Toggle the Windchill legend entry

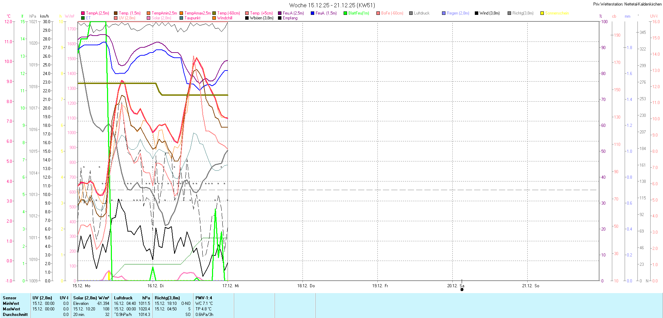click(224, 18)
